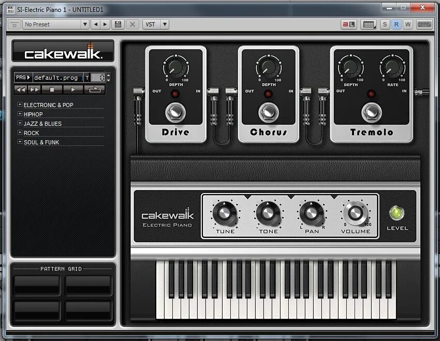Viewport: 440px width, 341px height.
Task: Toggle the R automation read button
Action: (396, 24)
